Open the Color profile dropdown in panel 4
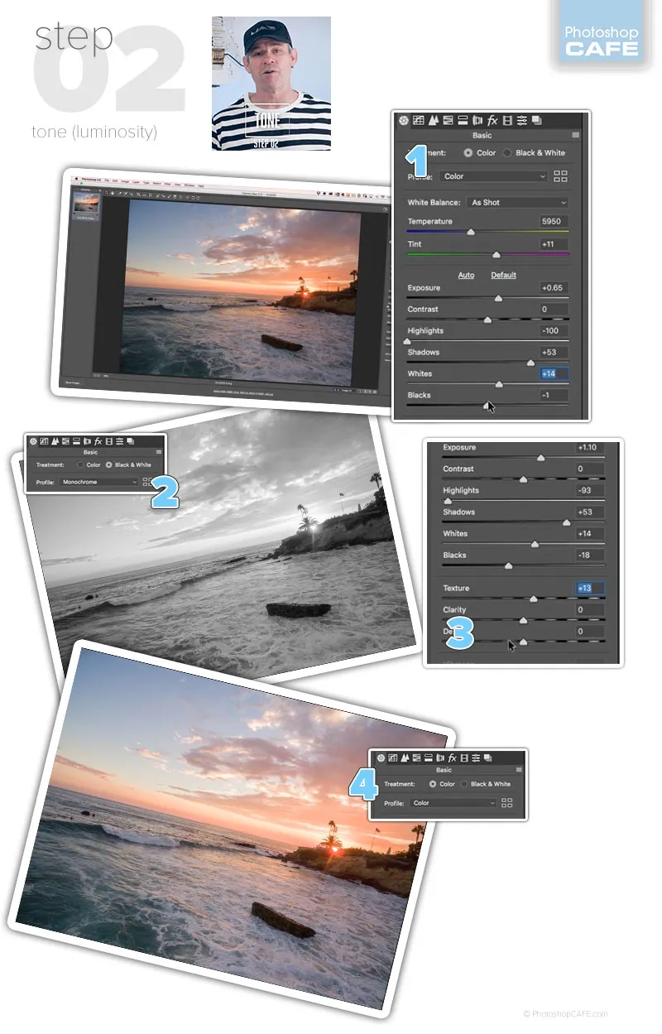 tap(453, 803)
